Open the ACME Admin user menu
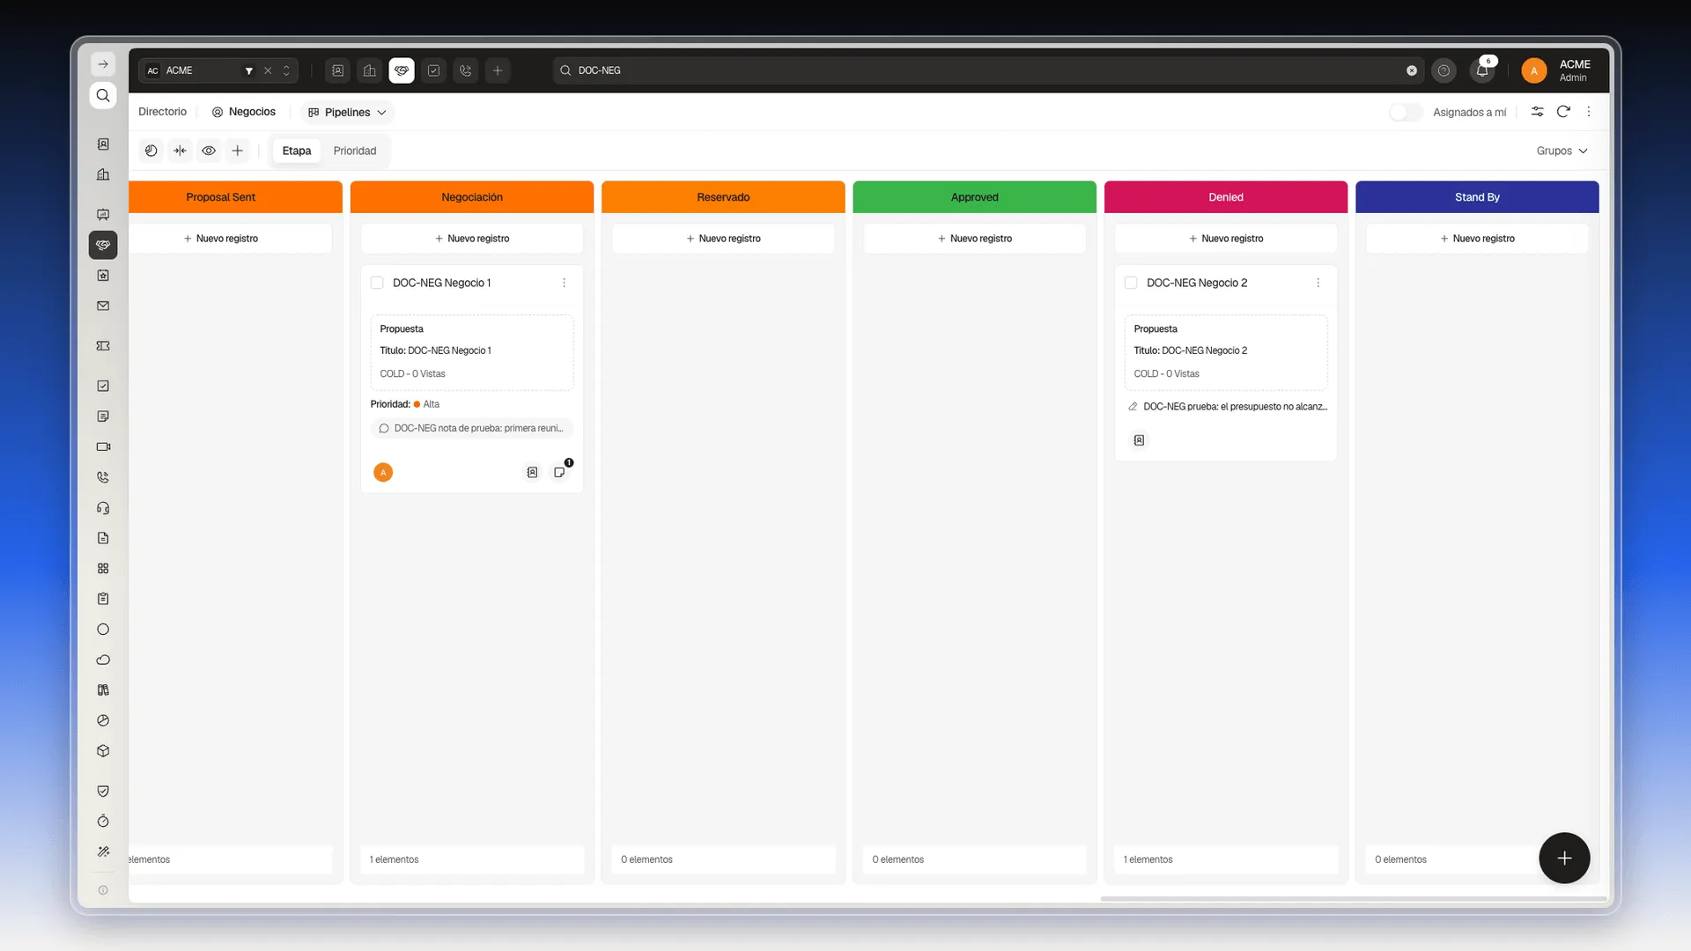Screen dimensions: 1691x951 [1557, 70]
